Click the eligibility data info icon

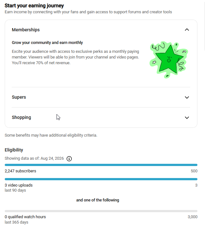69,159
